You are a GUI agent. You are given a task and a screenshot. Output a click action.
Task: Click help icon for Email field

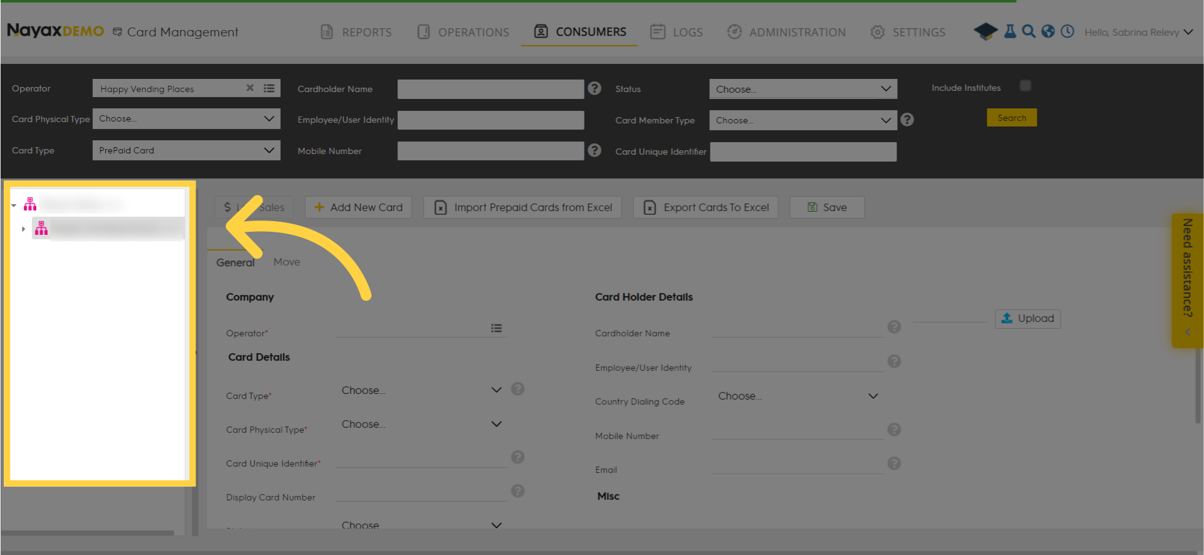[x=894, y=464]
